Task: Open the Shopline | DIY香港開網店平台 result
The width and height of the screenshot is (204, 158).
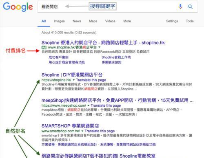Action: 72,75
